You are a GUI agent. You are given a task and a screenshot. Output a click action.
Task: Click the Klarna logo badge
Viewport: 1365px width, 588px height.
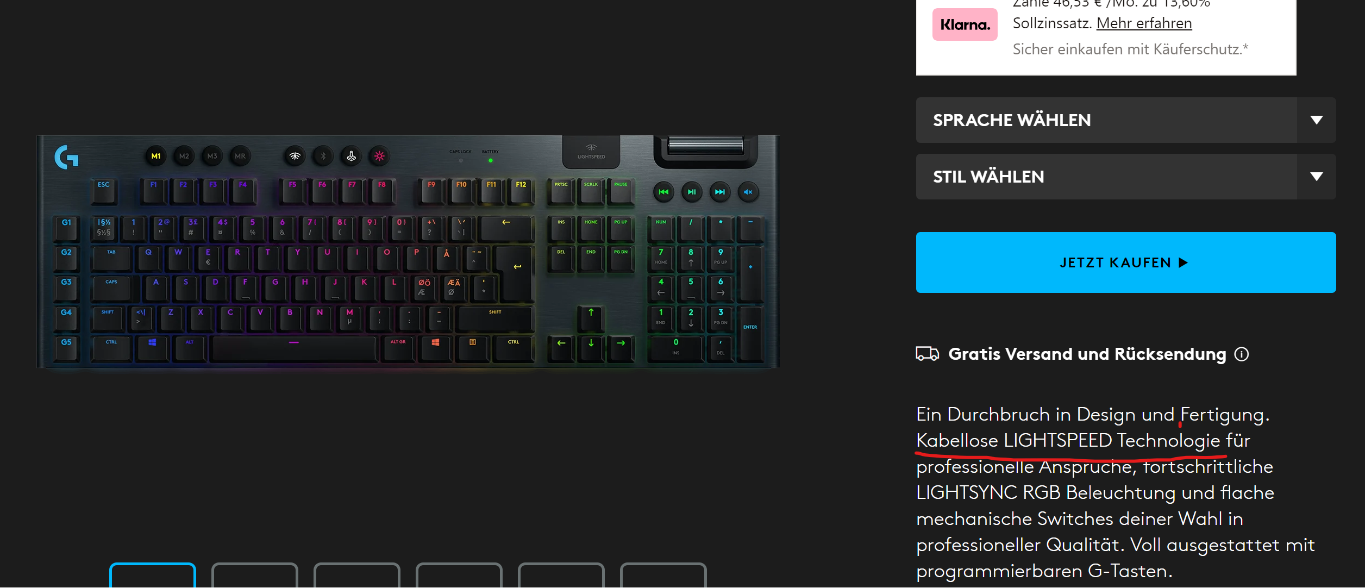pos(965,24)
